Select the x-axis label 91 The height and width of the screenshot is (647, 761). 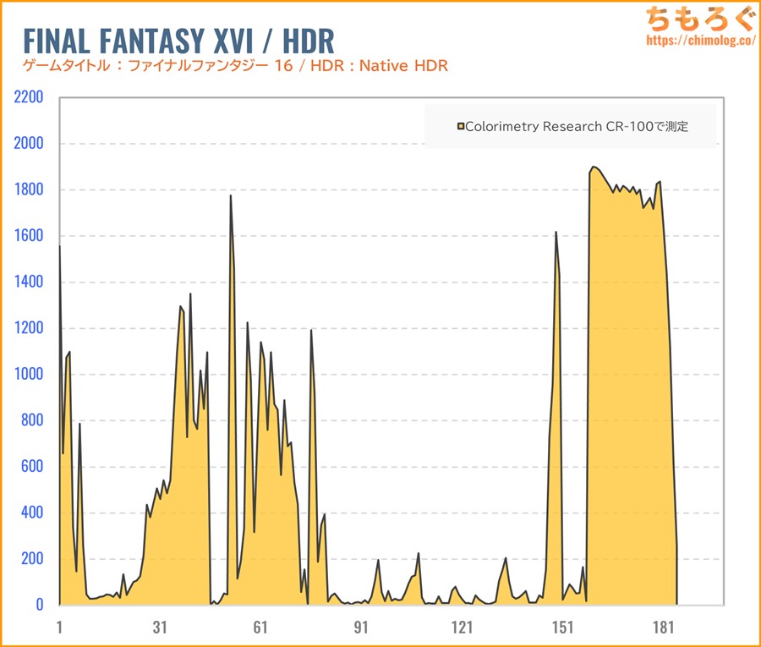pos(361,627)
